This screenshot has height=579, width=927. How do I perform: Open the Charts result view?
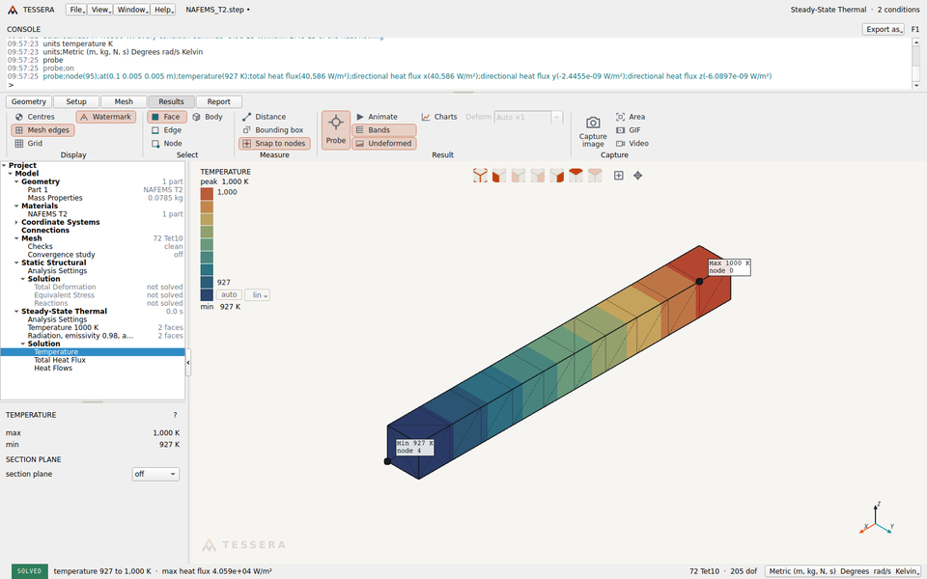click(x=439, y=117)
